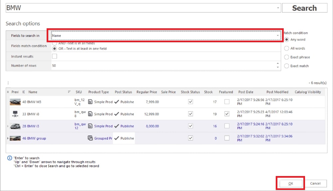Click the Published checkmark icon for BMW M3
The height and width of the screenshot is (191, 333).
tap(117, 102)
